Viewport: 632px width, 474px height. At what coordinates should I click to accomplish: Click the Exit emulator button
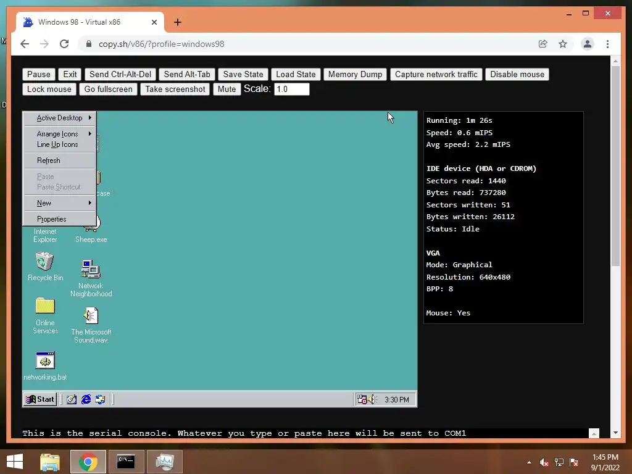pos(70,74)
